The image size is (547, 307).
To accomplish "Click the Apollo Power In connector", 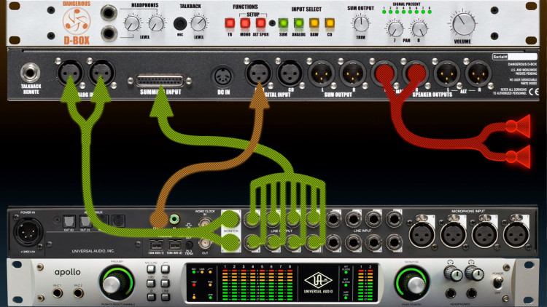I will 28,232.
